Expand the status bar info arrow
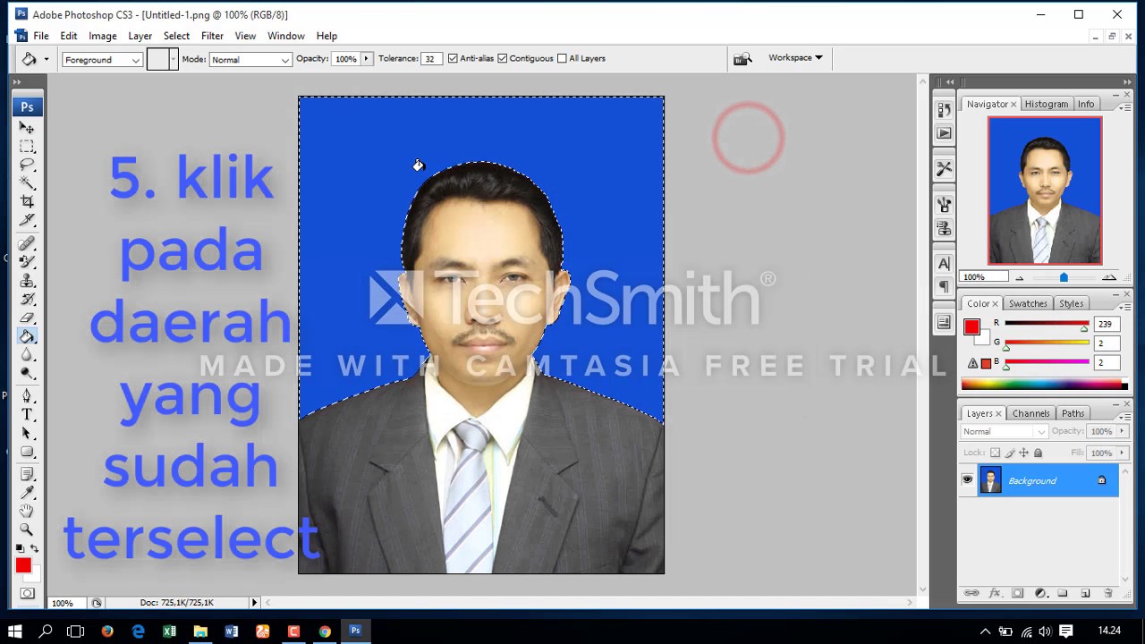The image size is (1145, 644). point(254,603)
